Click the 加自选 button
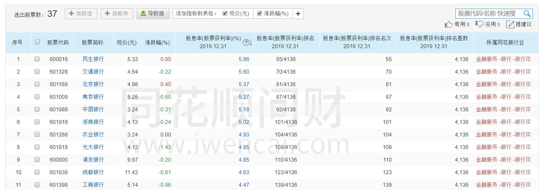540x190 pixels. pos(81,14)
